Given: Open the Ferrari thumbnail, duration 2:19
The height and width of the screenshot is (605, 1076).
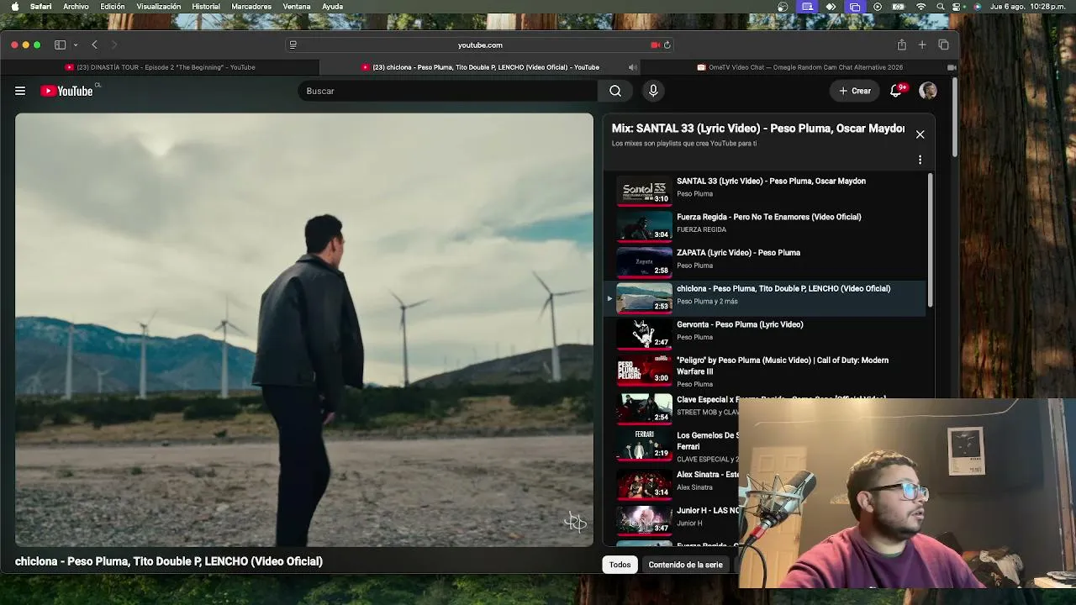Looking at the screenshot, I should pos(645,445).
